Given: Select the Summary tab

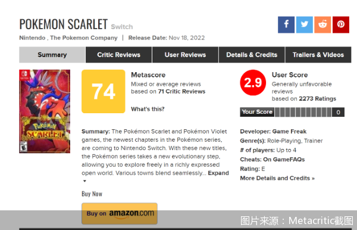Looking at the screenshot, I should 52,55.
